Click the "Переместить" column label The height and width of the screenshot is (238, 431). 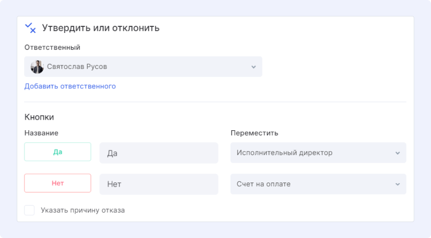point(254,133)
